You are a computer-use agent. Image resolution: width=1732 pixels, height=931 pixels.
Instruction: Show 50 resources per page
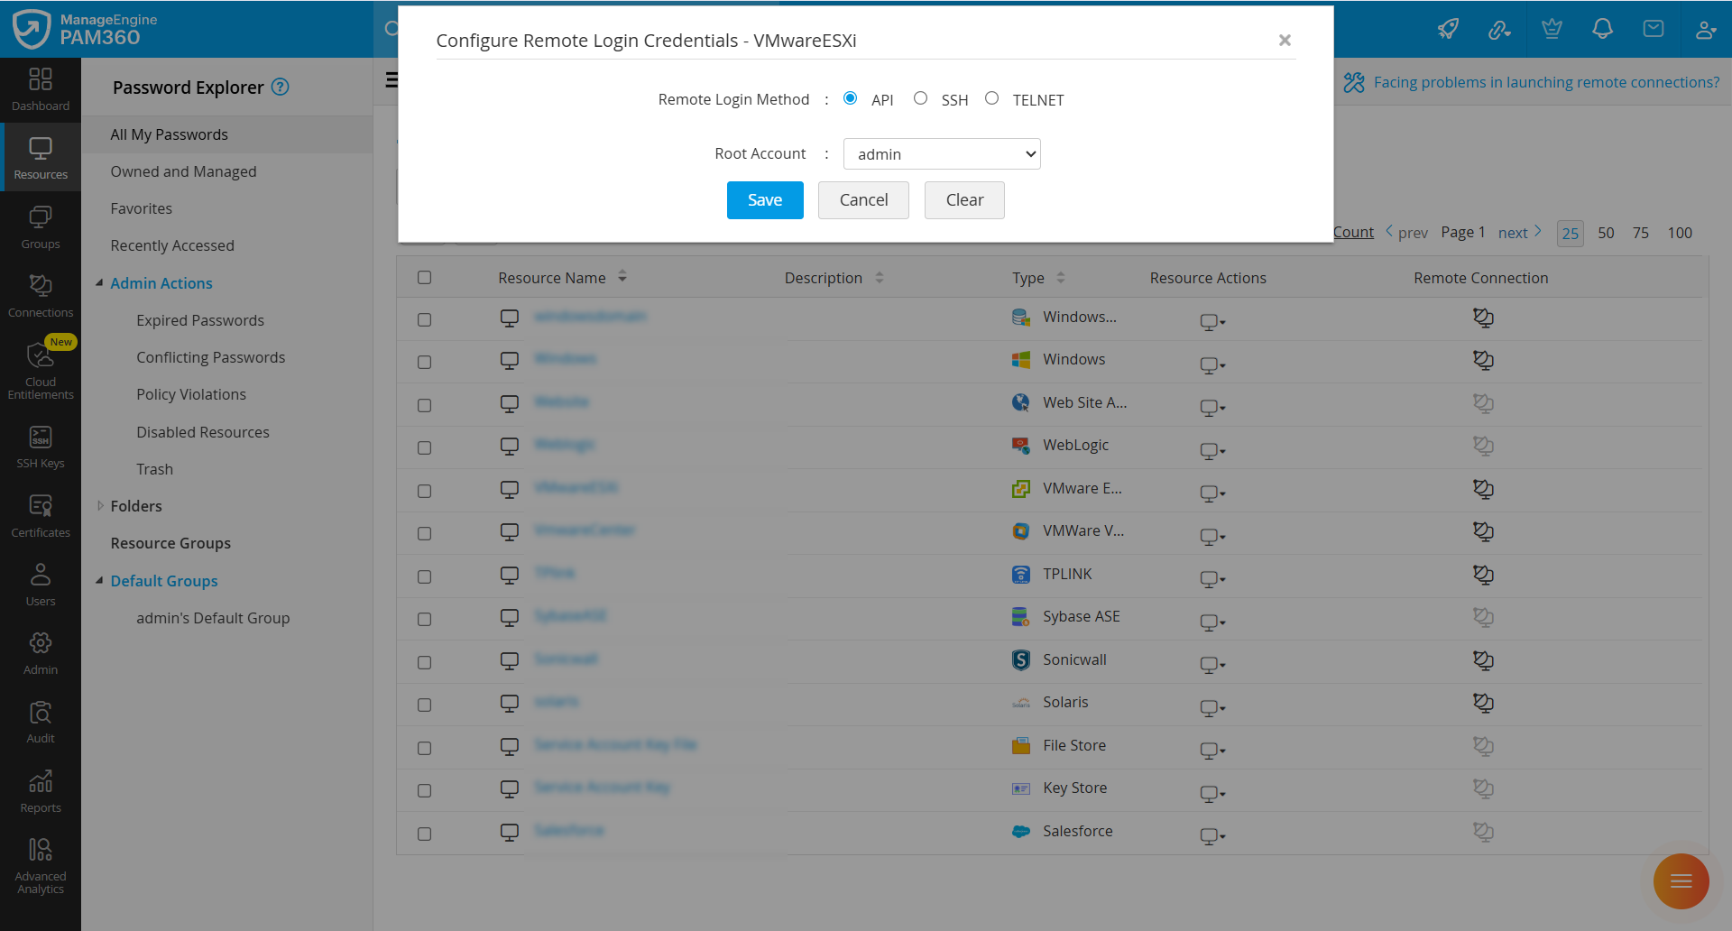[x=1606, y=232]
